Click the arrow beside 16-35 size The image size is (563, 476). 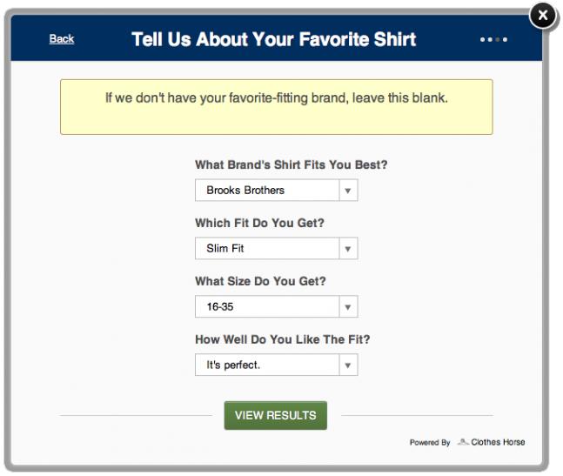click(x=348, y=307)
